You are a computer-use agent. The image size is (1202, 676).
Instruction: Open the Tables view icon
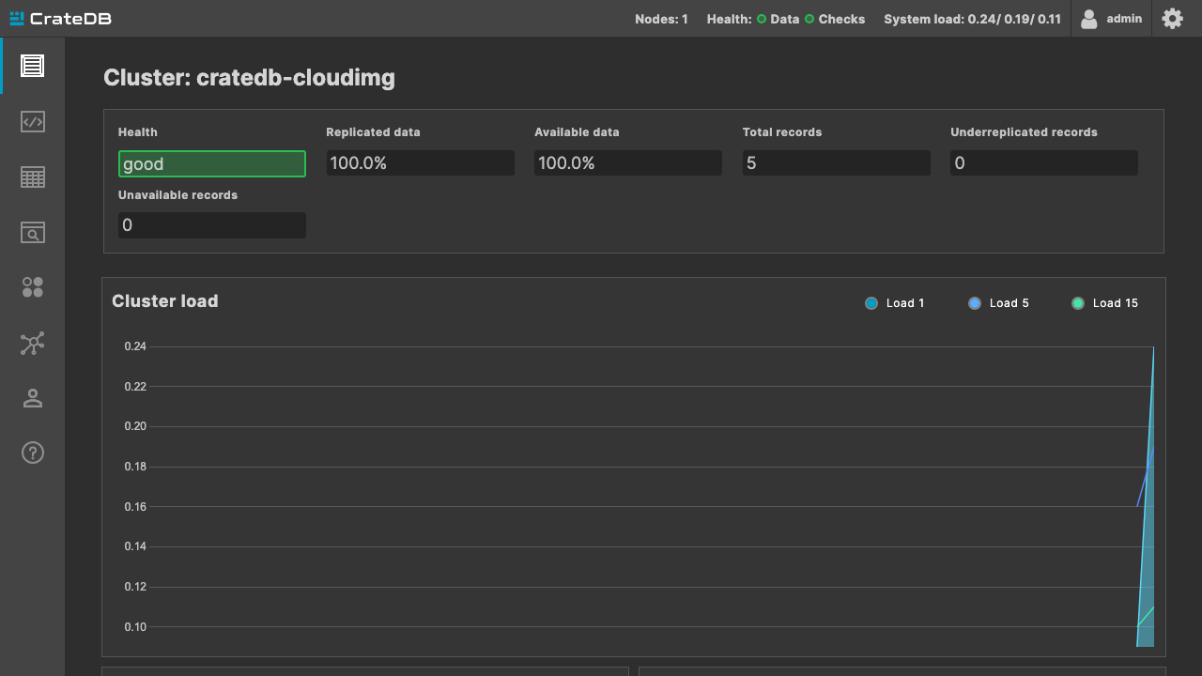33,177
